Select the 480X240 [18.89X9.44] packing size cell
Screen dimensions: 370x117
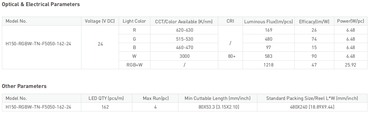312,107
